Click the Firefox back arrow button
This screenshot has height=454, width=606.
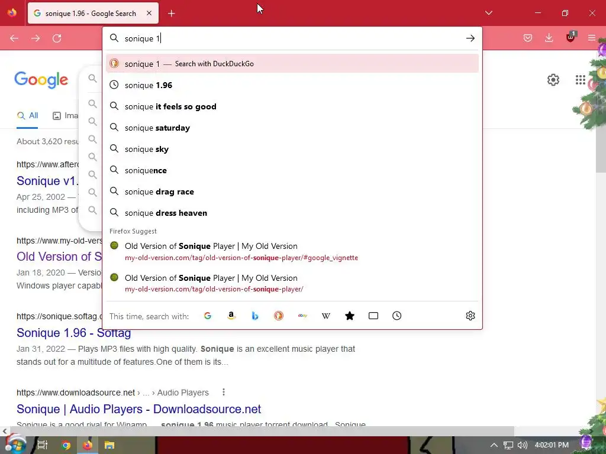coord(14,38)
